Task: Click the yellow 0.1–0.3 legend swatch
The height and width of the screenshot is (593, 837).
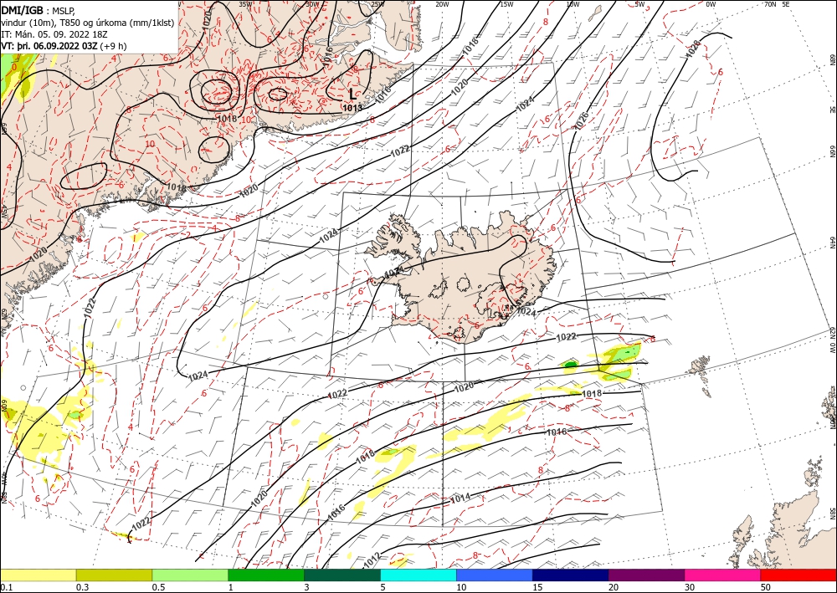Action: [x=38, y=575]
